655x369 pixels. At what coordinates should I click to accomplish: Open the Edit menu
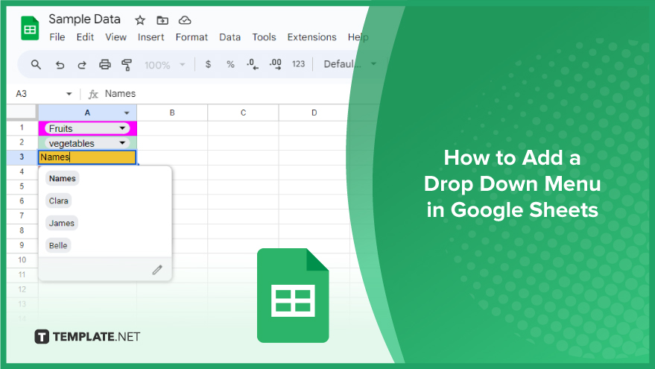[x=85, y=37]
